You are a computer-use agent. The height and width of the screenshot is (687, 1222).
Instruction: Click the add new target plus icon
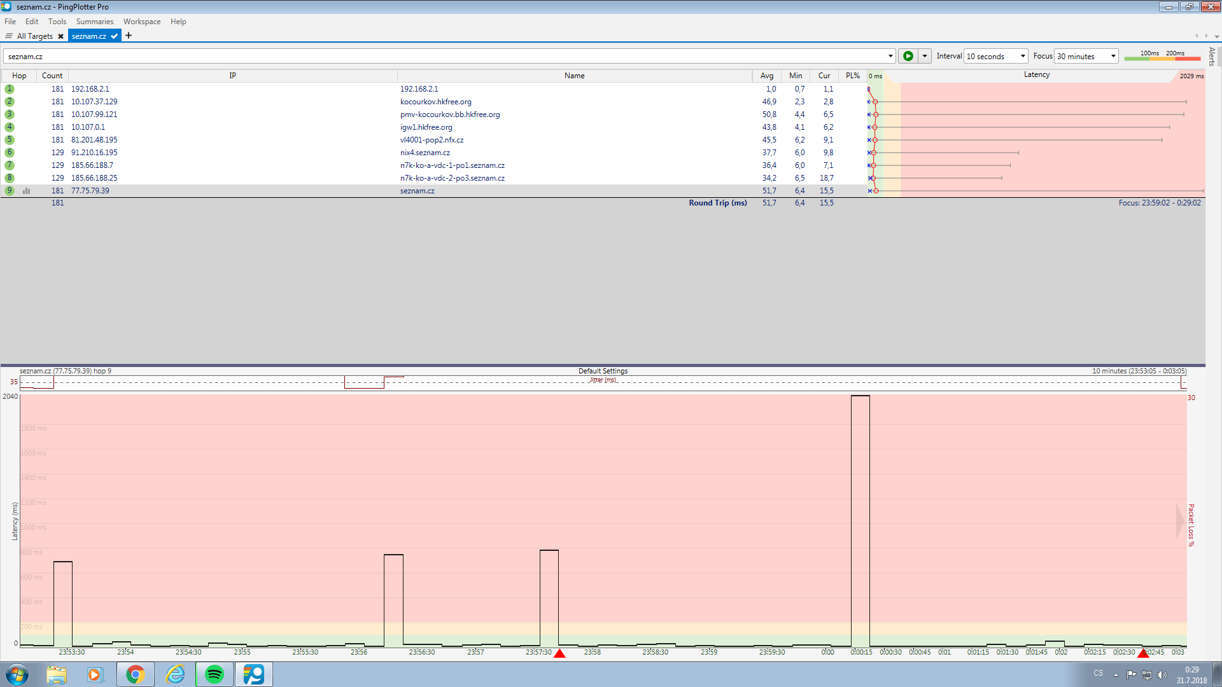tap(129, 36)
